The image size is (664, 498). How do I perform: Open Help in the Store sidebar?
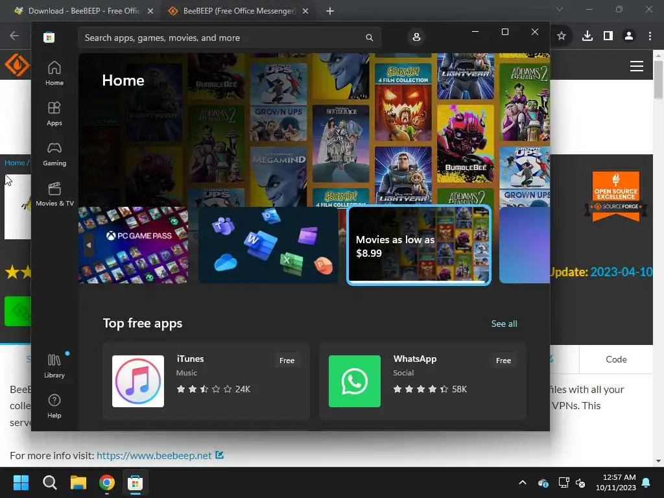click(54, 407)
